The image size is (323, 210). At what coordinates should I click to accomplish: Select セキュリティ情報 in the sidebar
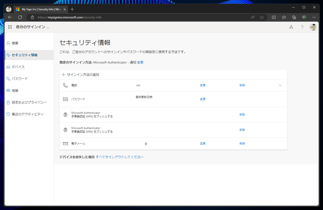29,55
